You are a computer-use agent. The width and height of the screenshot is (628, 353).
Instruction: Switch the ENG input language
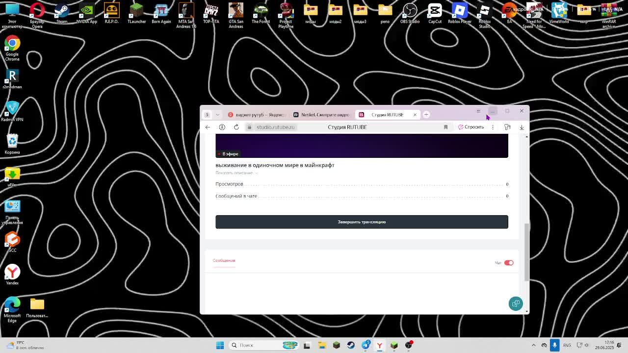click(567, 345)
